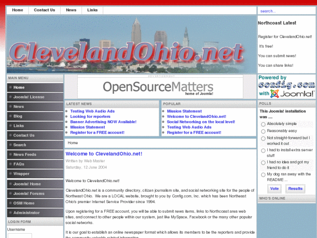Open Mission Statement in Popular list
This screenshot has width=317, height=238.
coord(184,111)
